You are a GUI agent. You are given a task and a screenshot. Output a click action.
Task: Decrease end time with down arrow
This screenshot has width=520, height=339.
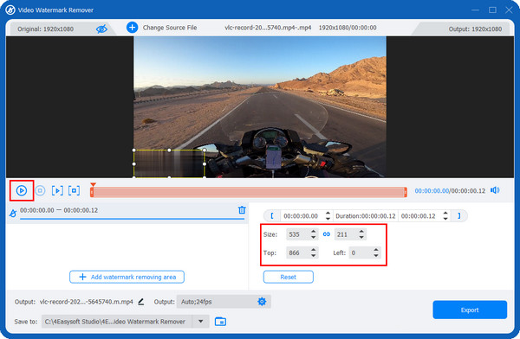pos(445,219)
